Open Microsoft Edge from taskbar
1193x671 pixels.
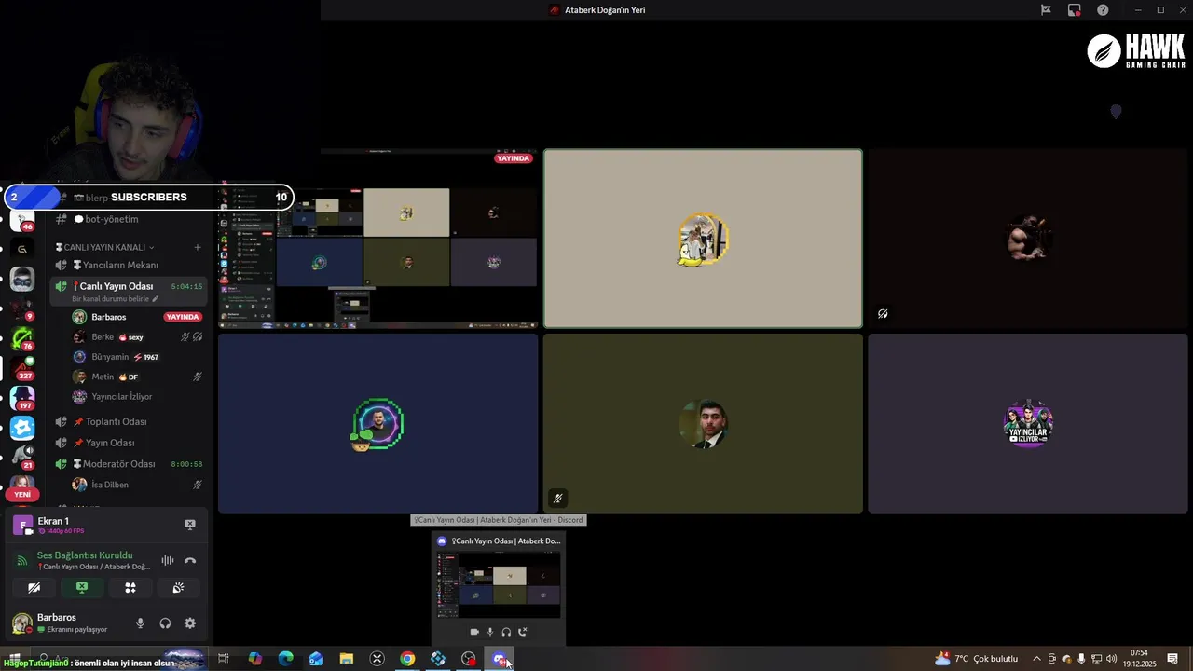tap(285, 659)
